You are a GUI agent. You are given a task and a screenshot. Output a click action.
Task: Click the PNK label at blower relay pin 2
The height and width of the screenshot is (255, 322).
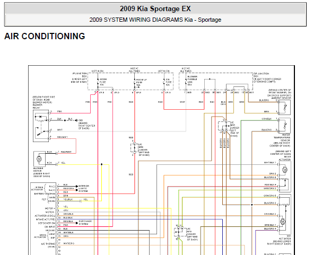tap(59, 111)
